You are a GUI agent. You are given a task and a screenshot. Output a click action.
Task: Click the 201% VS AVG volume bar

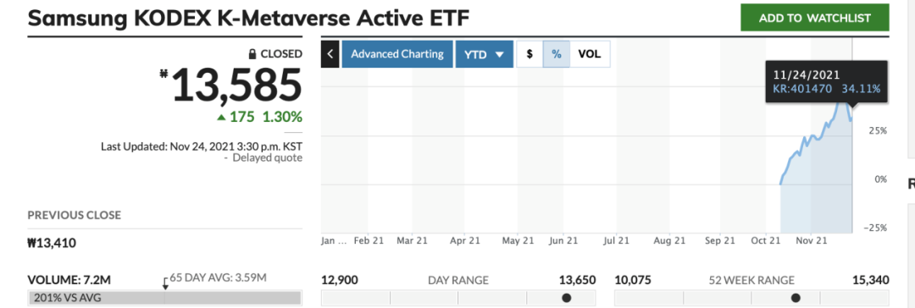[164, 298]
